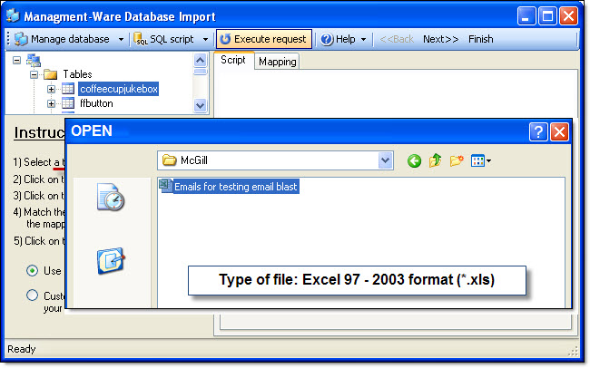
Task: Switch to the Script tab
Action: [233, 60]
